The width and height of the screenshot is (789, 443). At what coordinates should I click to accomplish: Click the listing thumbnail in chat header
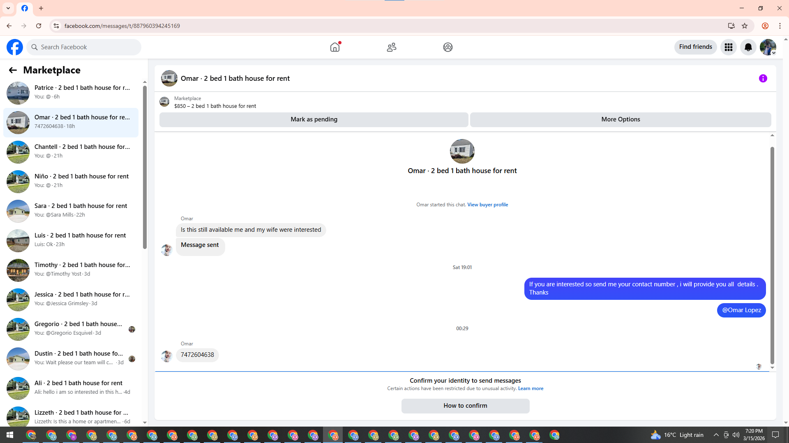pos(169,78)
